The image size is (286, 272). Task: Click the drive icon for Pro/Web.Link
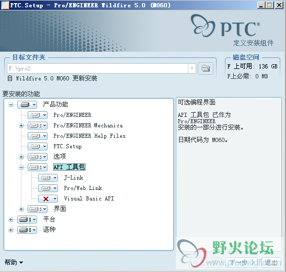pos(46,188)
